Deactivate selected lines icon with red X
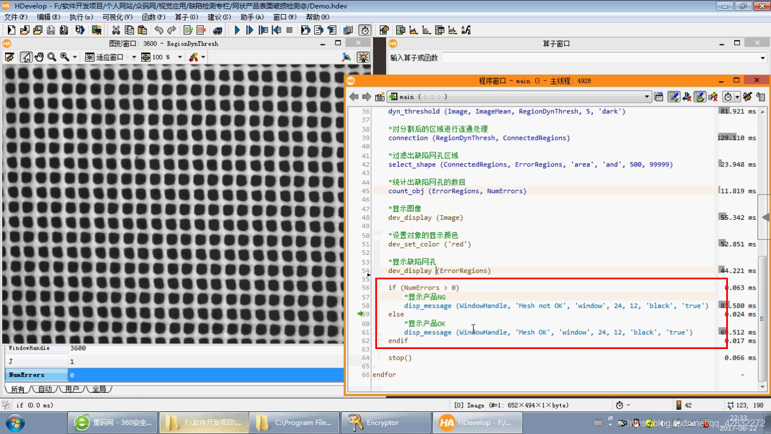The image size is (771, 434). pyautogui.click(x=201, y=30)
